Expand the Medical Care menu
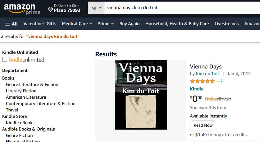This screenshot has height=142, width=260. (x=77, y=24)
